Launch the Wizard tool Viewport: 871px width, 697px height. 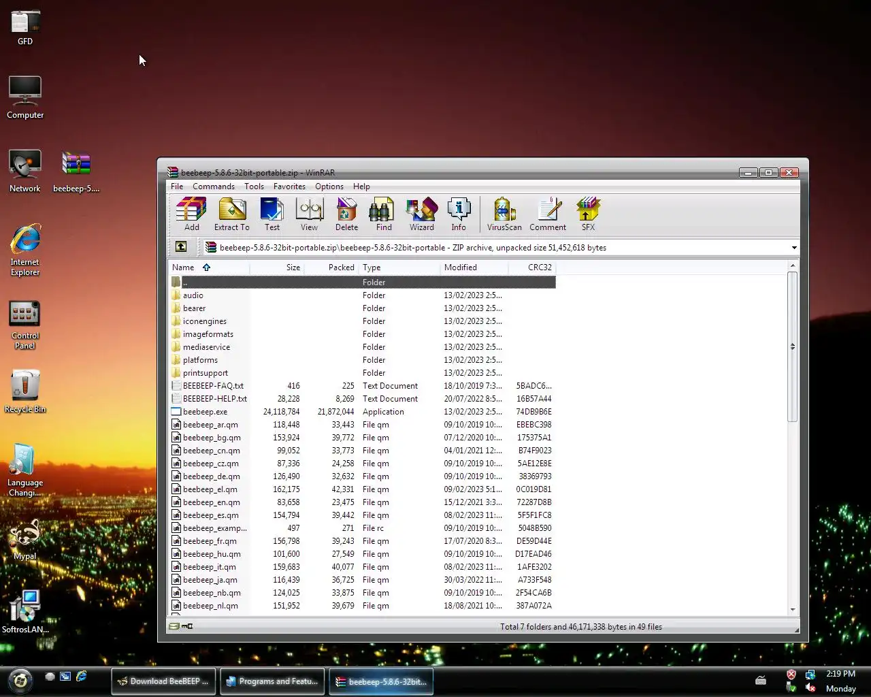pyautogui.click(x=421, y=214)
